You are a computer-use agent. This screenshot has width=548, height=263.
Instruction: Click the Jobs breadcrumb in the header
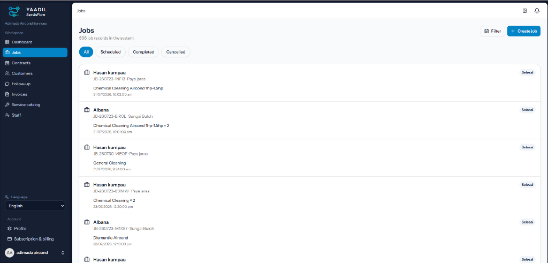(81, 11)
